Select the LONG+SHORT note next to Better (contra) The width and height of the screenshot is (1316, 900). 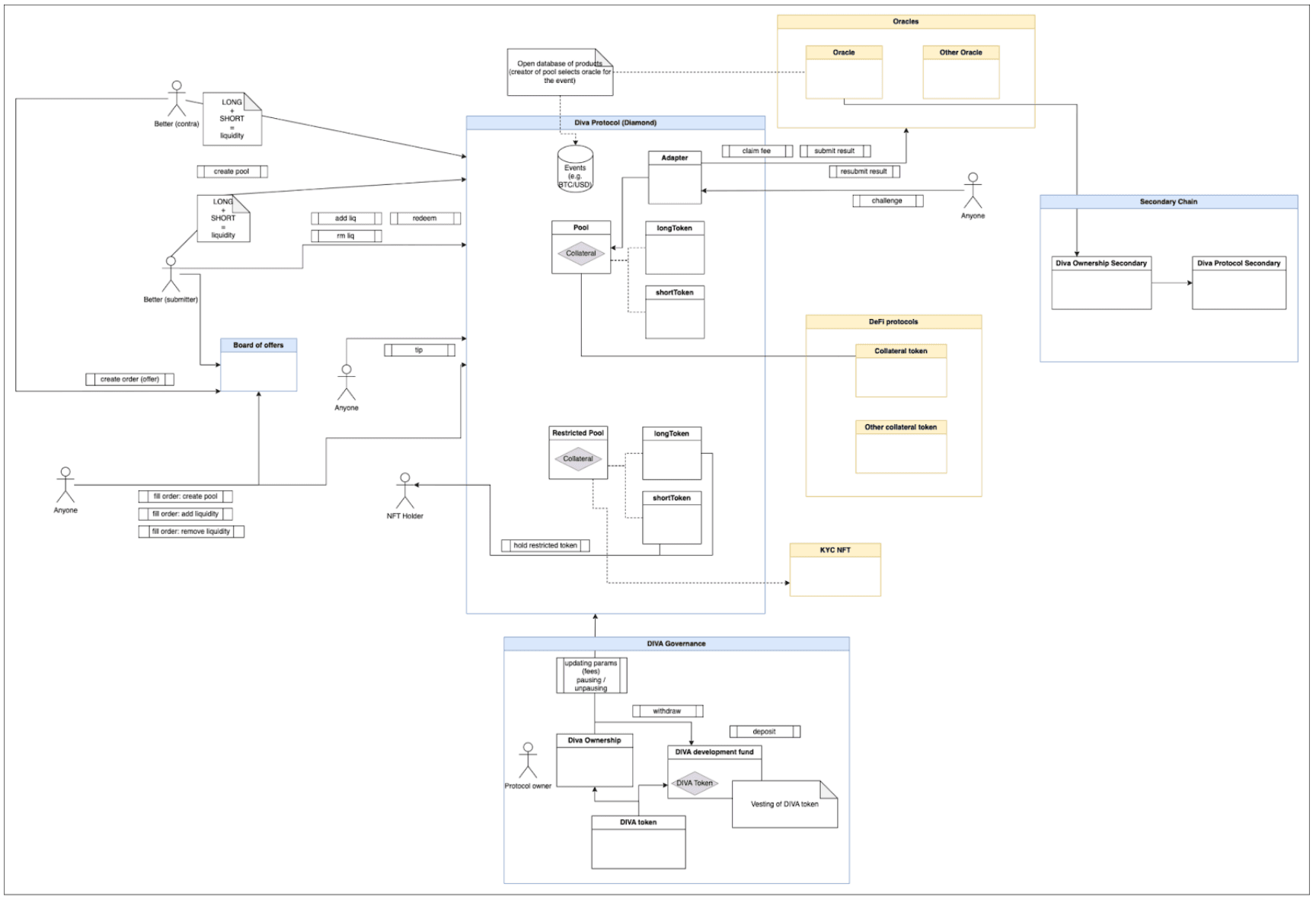coord(232,120)
